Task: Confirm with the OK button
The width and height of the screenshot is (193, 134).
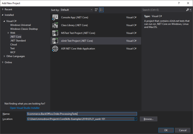Action: 166,130
